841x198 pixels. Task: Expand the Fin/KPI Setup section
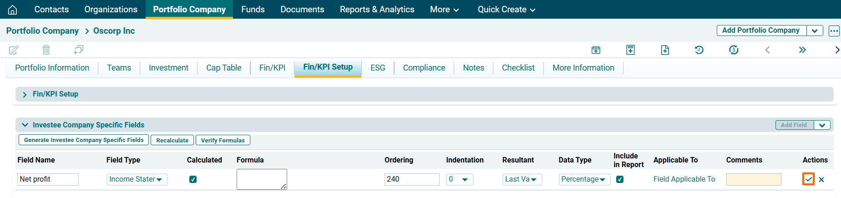click(x=25, y=94)
